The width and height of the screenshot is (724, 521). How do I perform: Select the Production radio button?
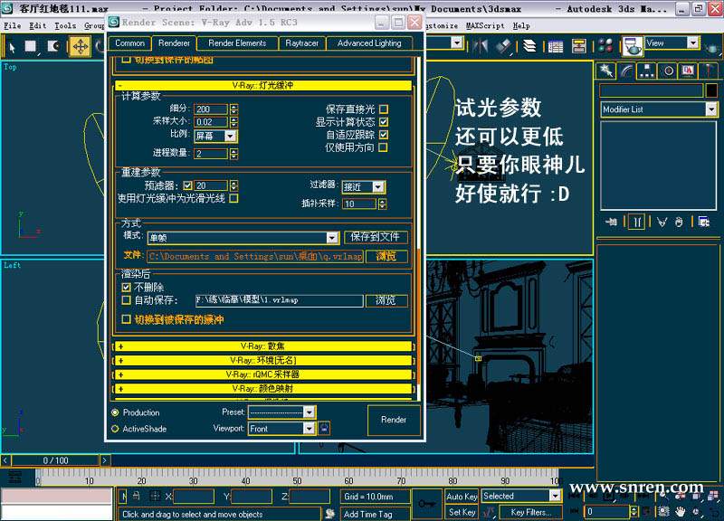(x=116, y=412)
